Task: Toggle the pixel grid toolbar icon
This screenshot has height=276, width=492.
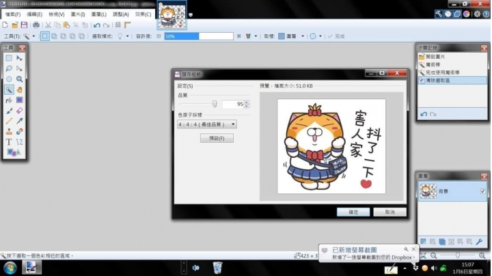Action: point(118,25)
